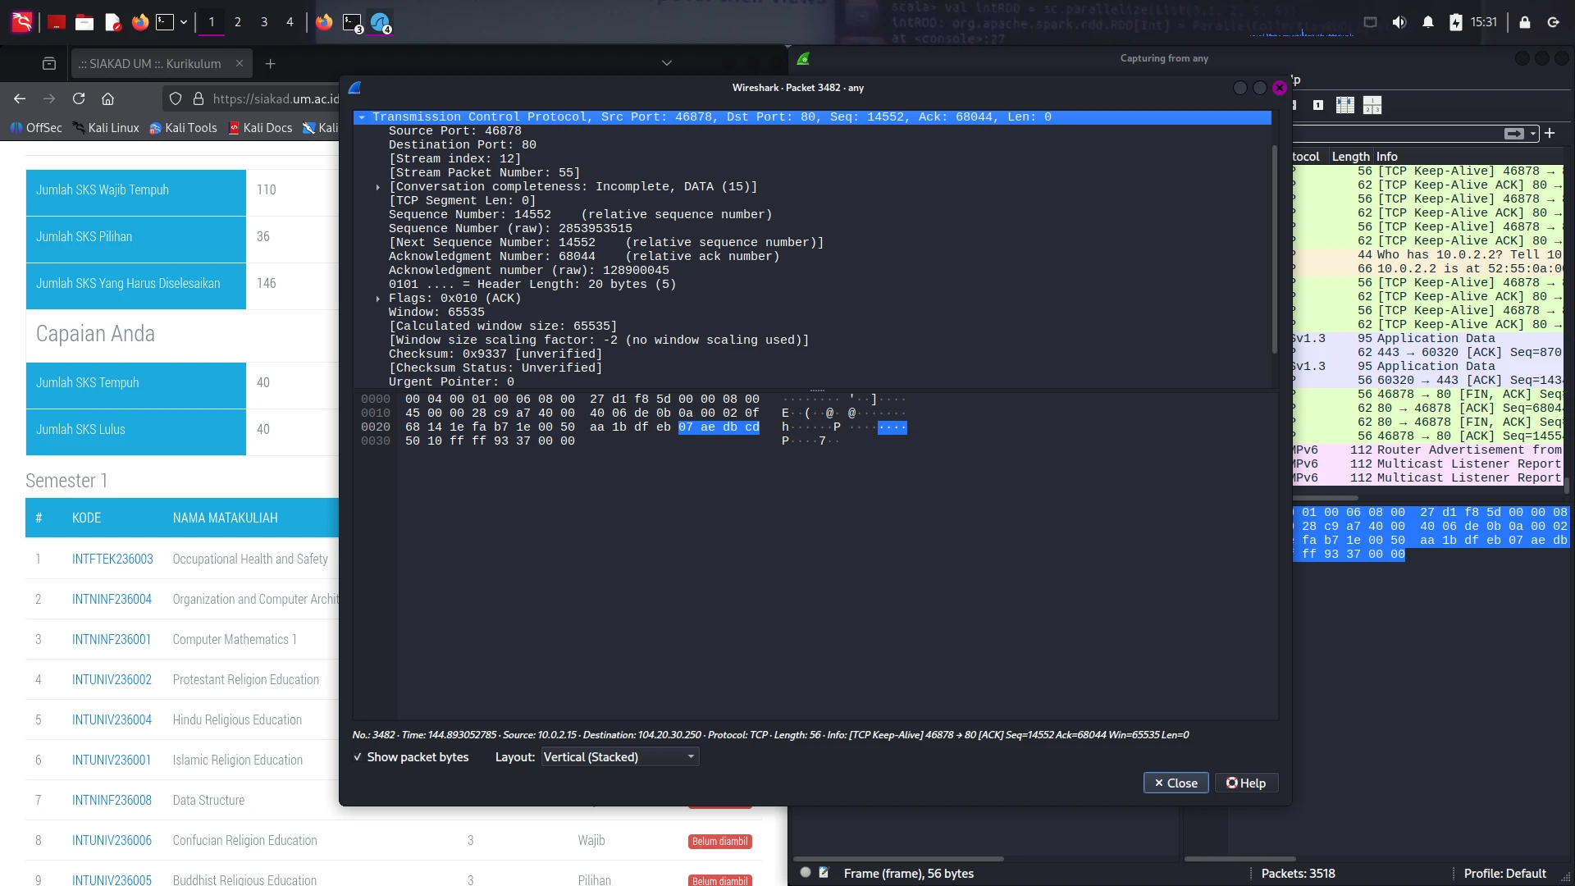The image size is (1575, 886).
Task: Expand the Flags: 0x010 (ACK) item
Action: (x=377, y=299)
